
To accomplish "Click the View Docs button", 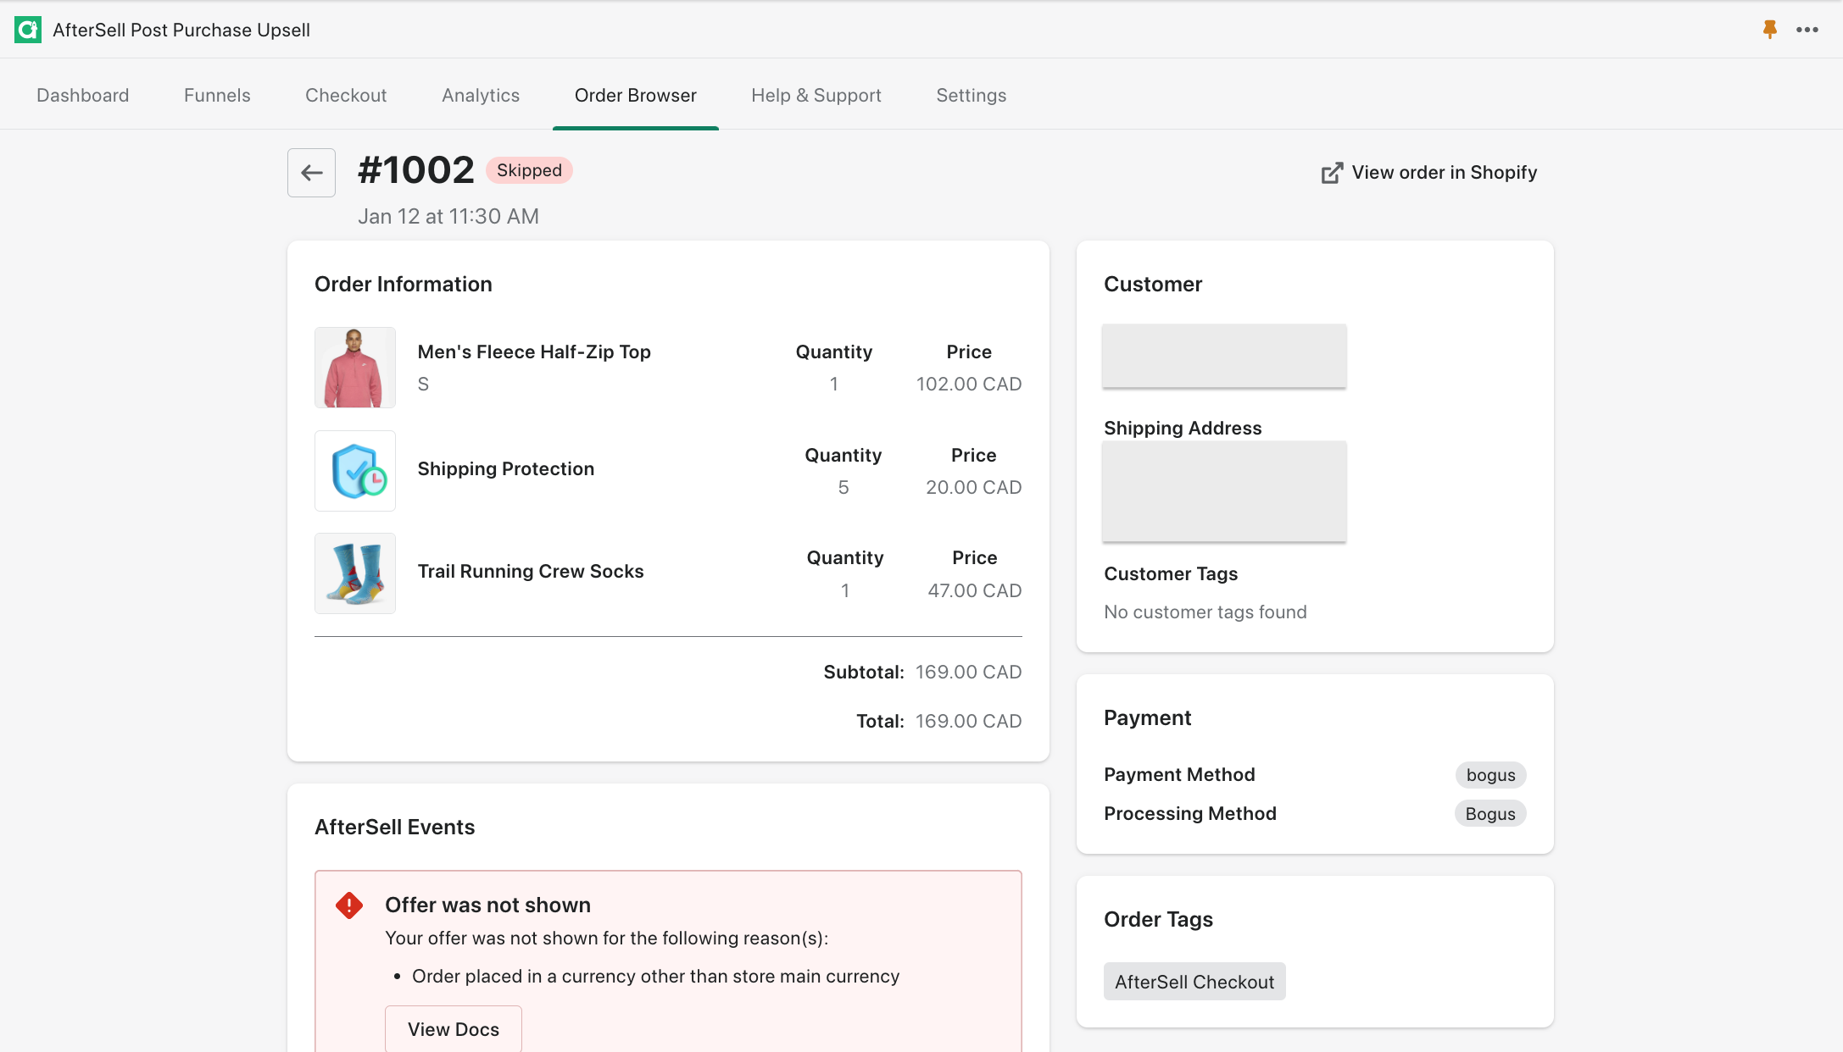I will (x=454, y=1029).
